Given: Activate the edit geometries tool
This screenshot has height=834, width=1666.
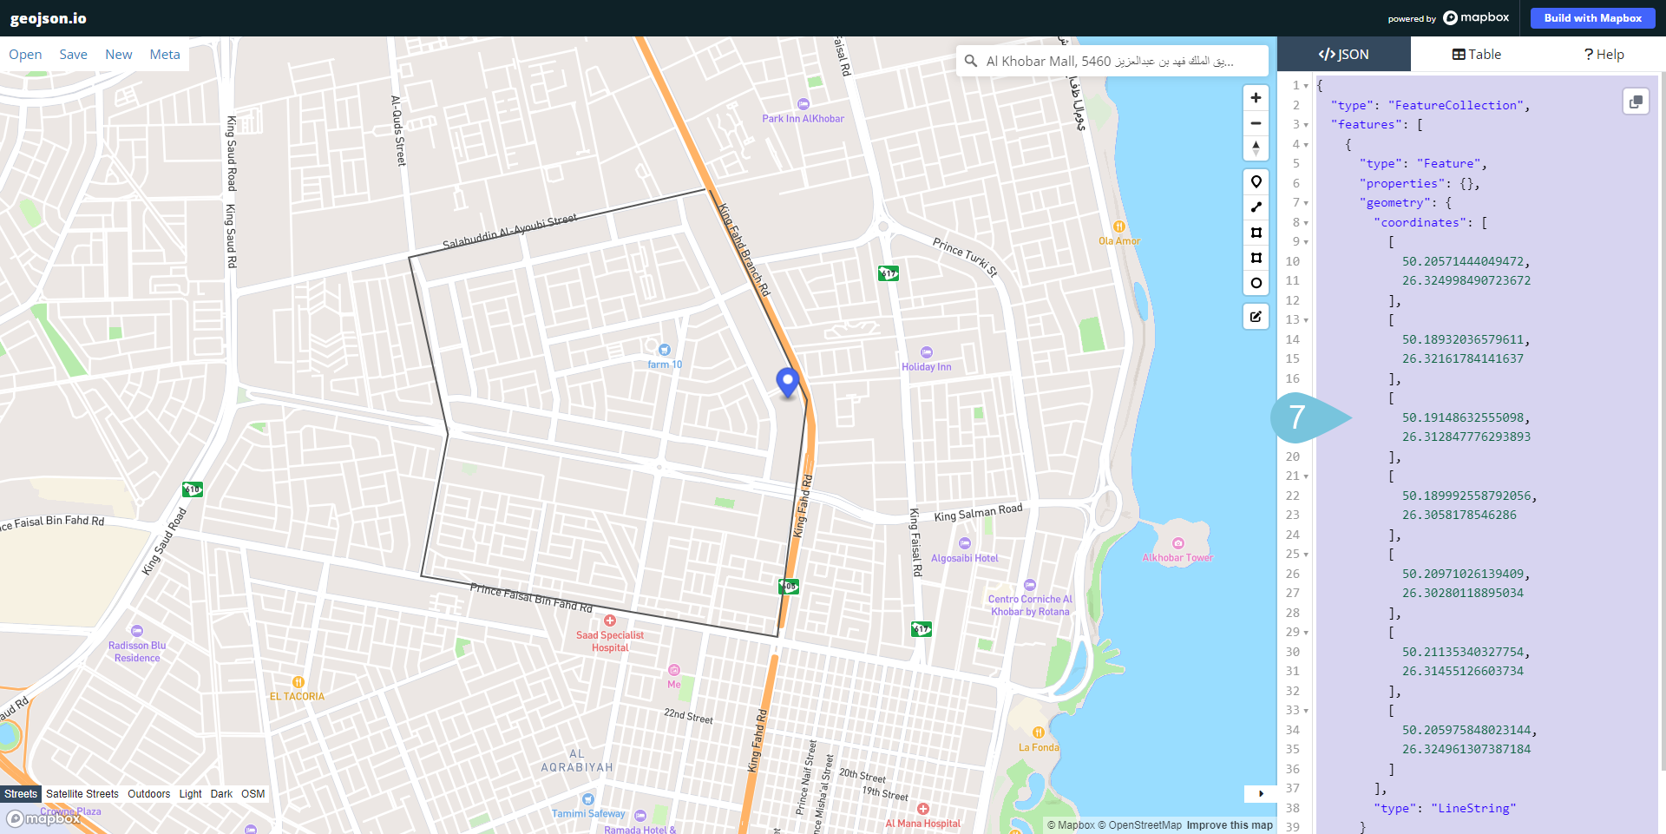Looking at the screenshot, I should pyautogui.click(x=1256, y=317).
